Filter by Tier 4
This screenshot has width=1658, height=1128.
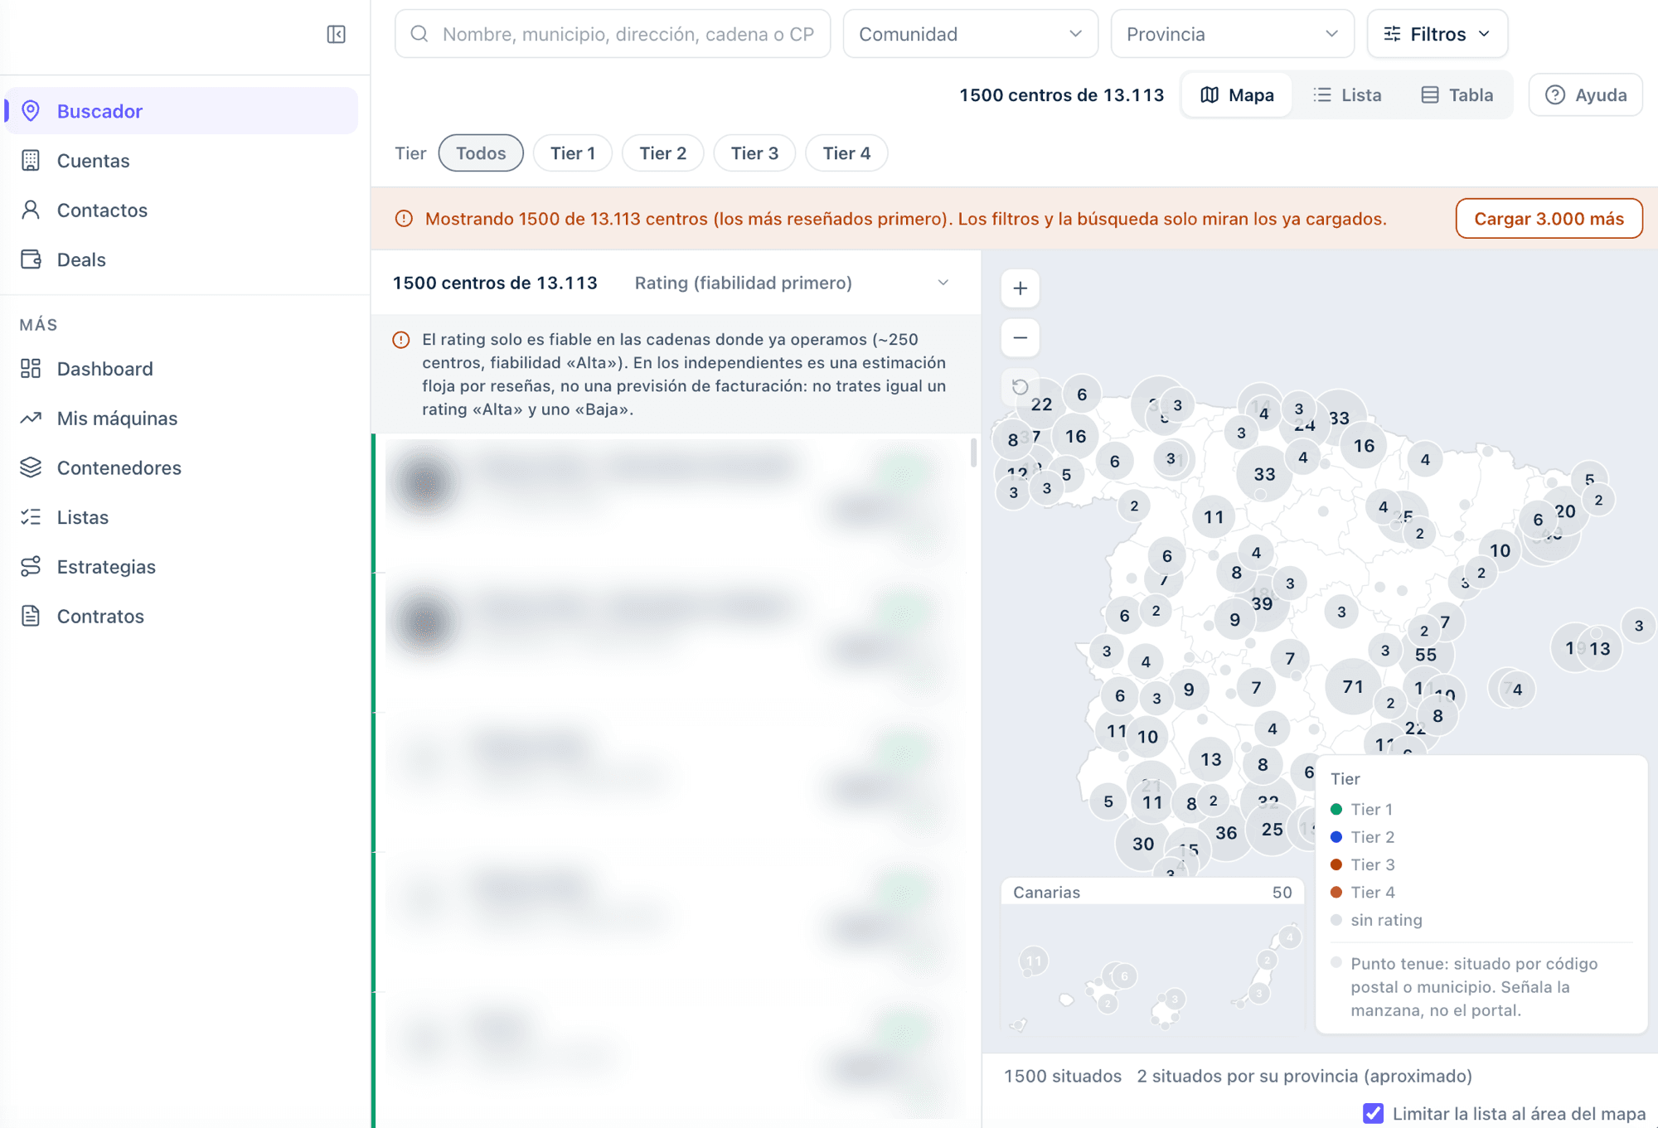[846, 153]
